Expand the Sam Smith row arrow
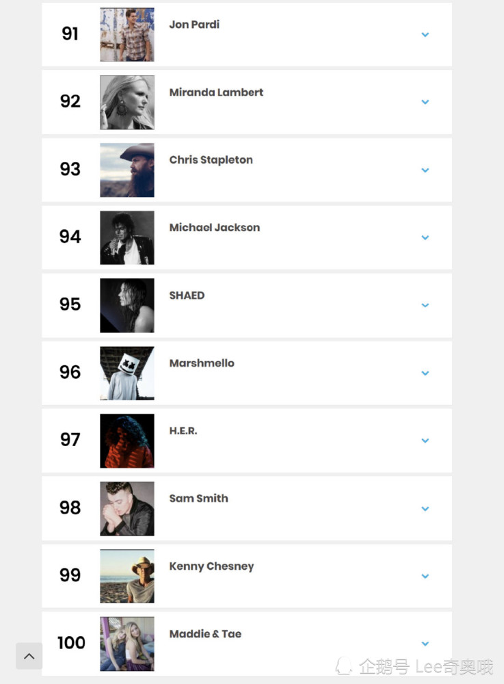The height and width of the screenshot is (684, 504). [425, 508]
